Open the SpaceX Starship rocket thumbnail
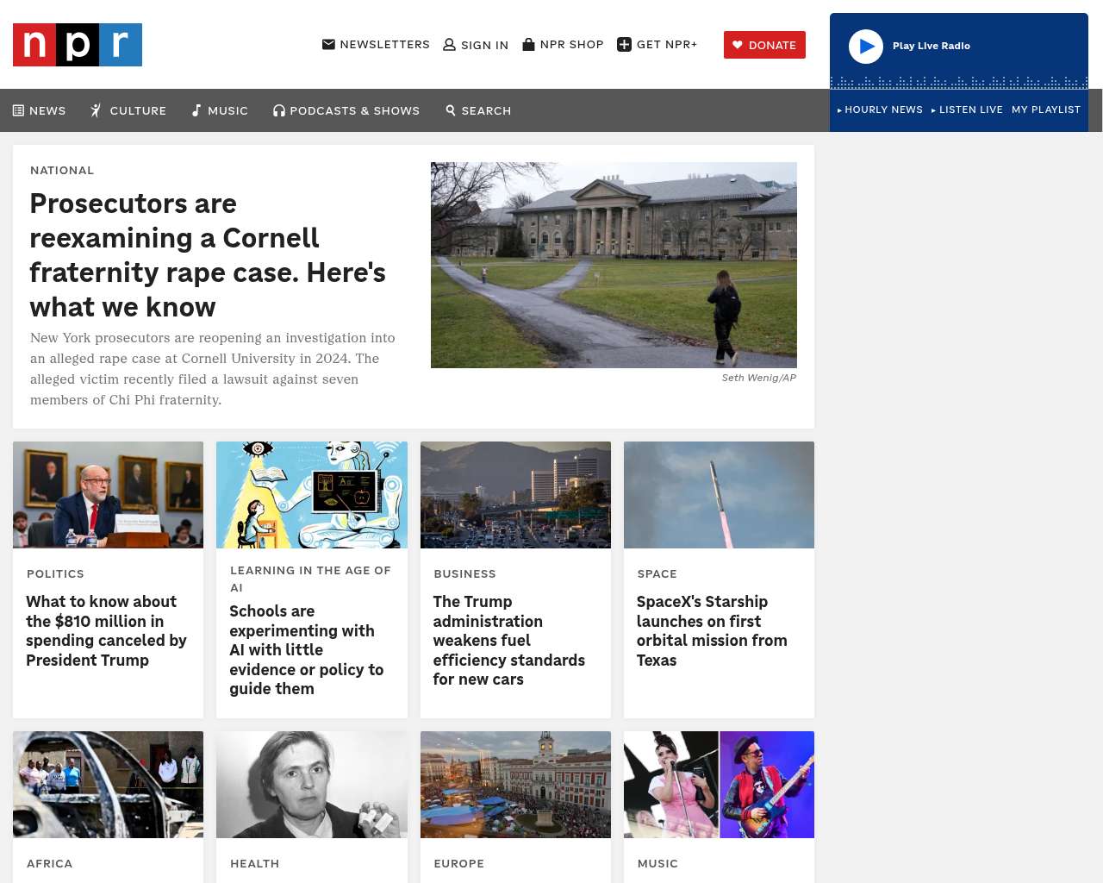The height and width of the screenshot is (883, 1103). coord(719,495)
